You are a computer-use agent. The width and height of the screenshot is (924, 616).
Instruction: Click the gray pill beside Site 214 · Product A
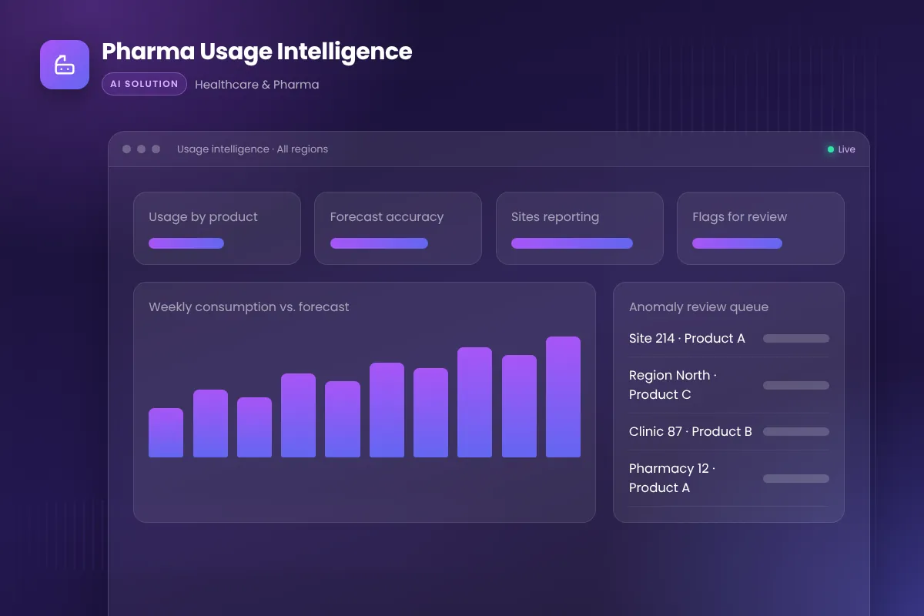tap(796, 338)
